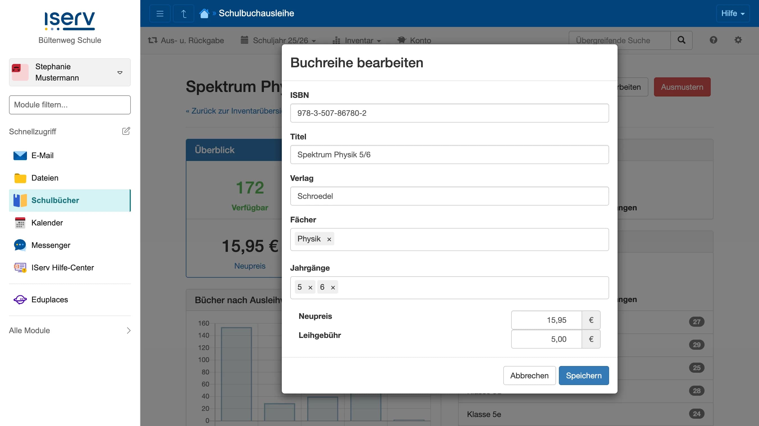This screenshot has height=426, width=759.
Task: Click the ISBN input field
Action: 449,113
